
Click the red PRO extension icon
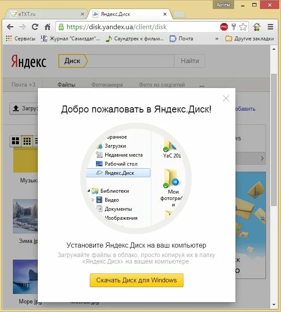click(x=224, y=27)
